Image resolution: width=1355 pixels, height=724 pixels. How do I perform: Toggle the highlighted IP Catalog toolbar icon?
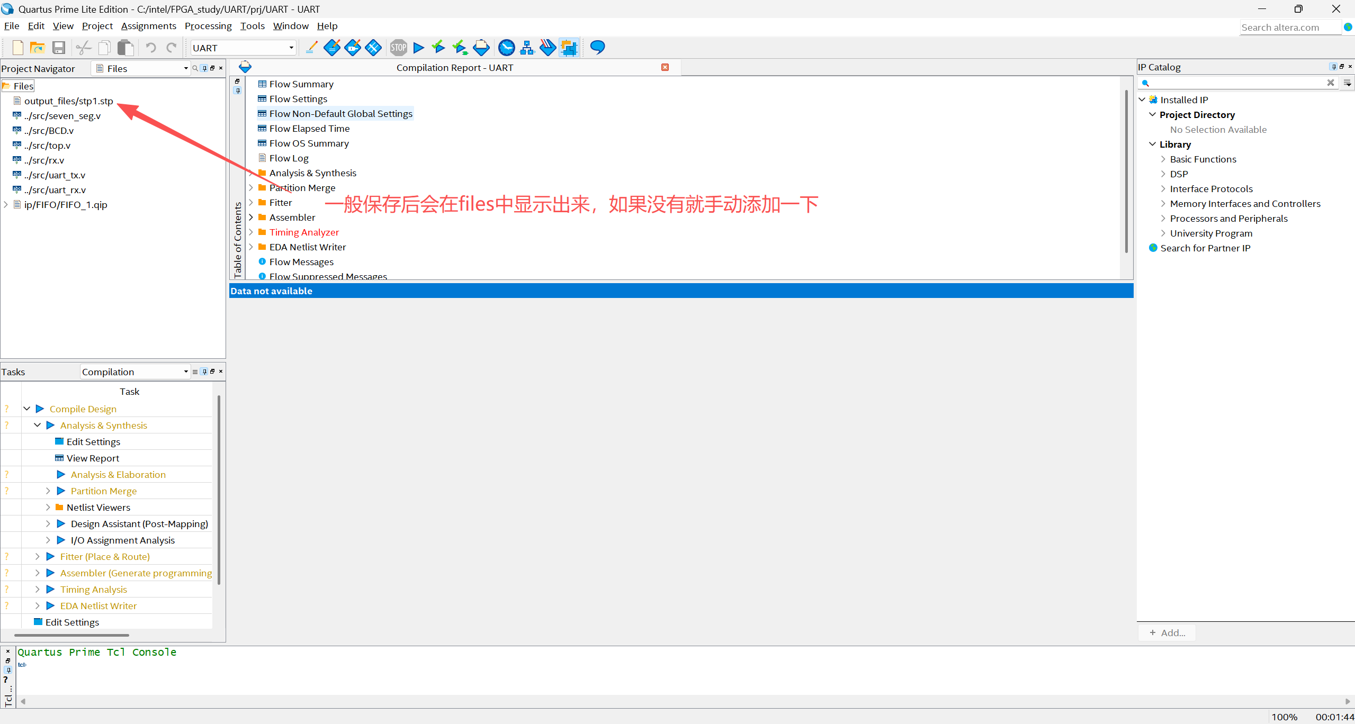point(569,48)
